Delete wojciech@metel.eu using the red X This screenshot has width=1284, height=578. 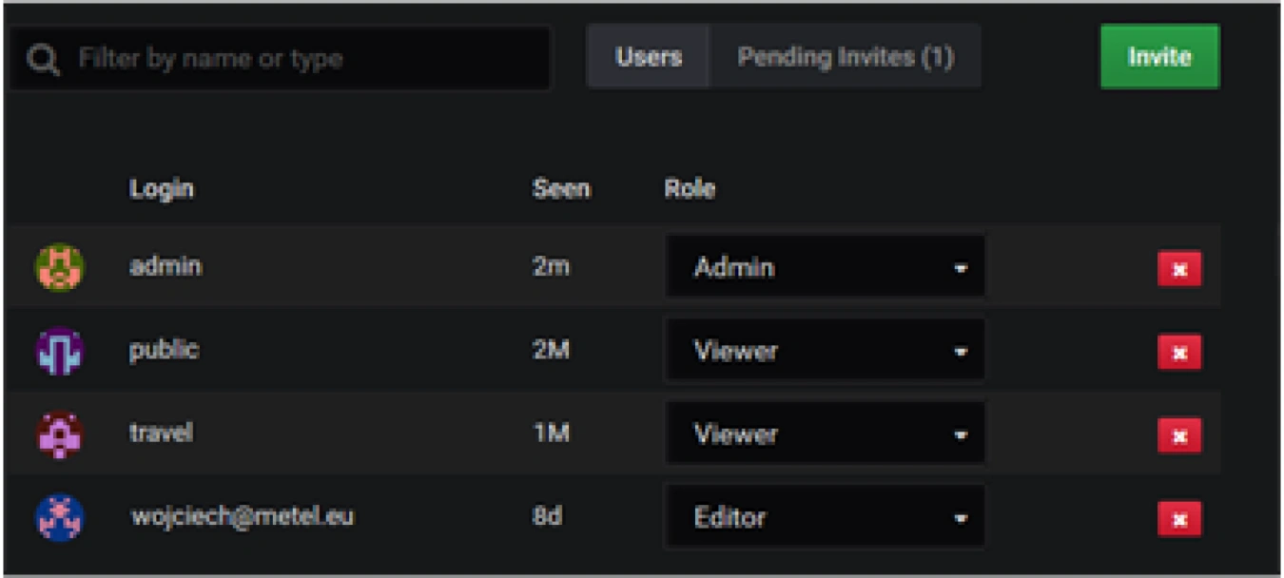(x=1178, y=519)
